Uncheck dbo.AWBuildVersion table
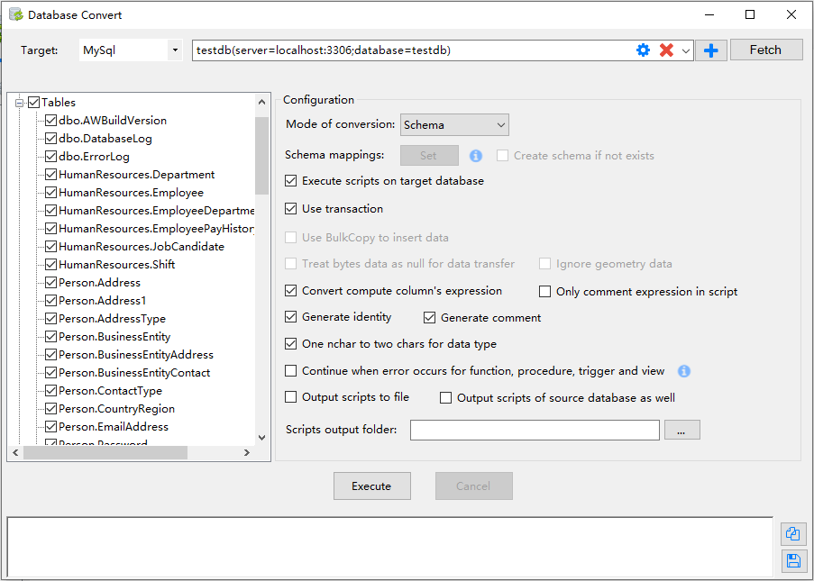The width and height of the screenshot is (814, 581). (50, 121)
